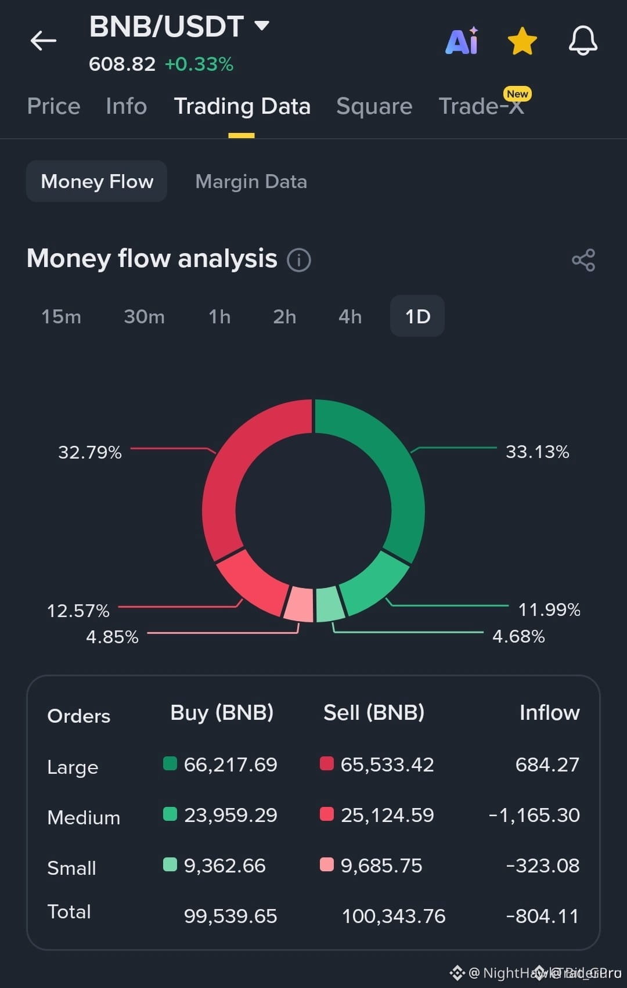The width and height of the screenshot is (627, 988).
Task: Open the Trade-X tab
Action: 482,106
